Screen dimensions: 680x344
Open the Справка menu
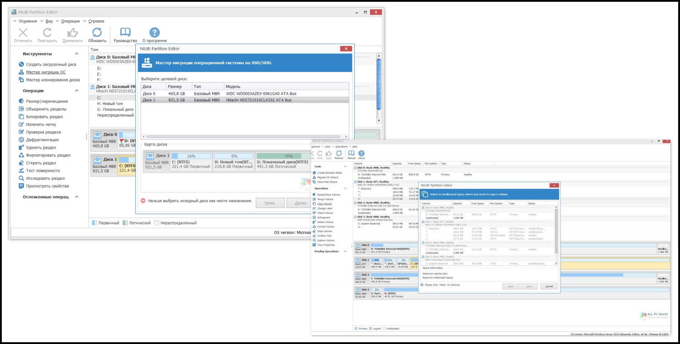[x=96, y=21]
